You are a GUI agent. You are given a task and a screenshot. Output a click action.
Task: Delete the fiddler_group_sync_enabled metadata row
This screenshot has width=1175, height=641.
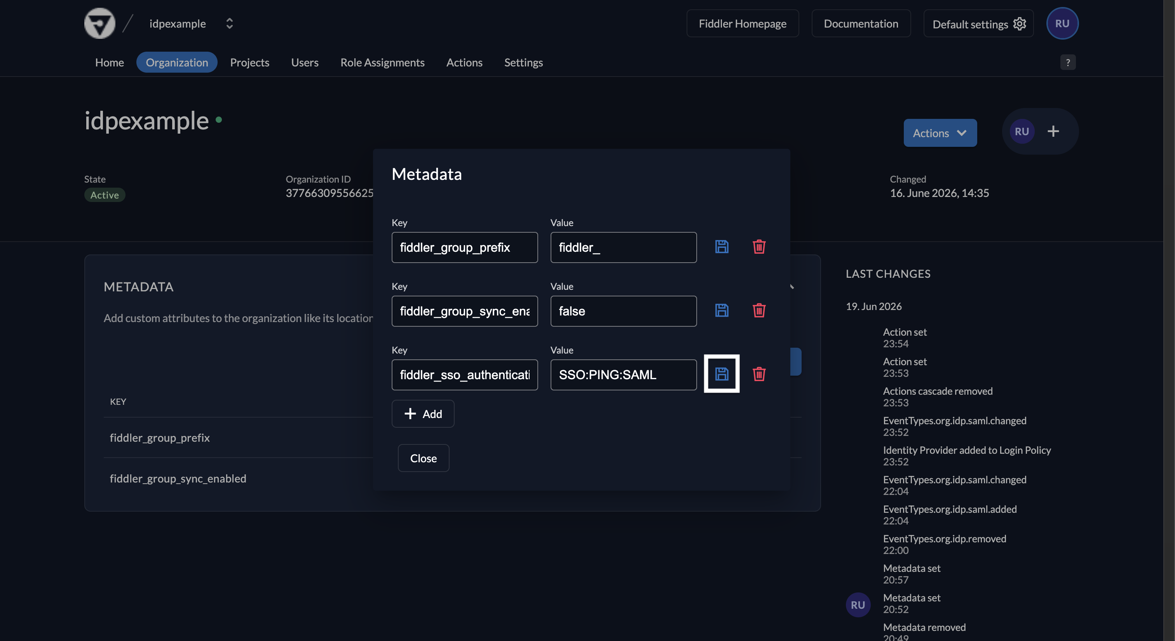(759, 310)
